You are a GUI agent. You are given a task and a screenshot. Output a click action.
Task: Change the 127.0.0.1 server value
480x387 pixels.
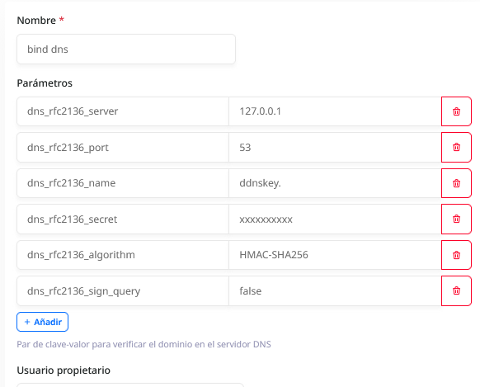(335, 111)
